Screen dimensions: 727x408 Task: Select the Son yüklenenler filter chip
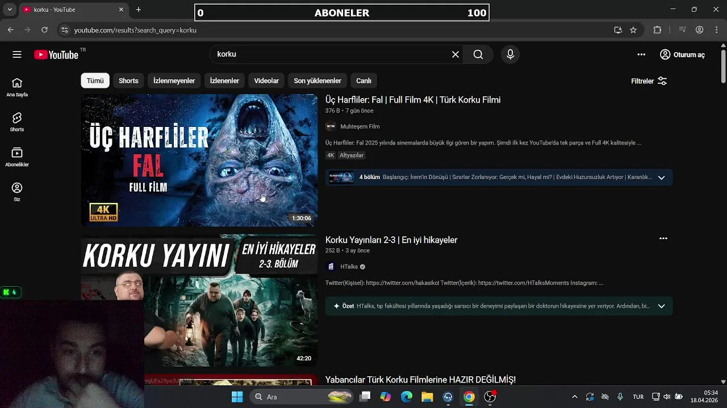tap(317, 80)
